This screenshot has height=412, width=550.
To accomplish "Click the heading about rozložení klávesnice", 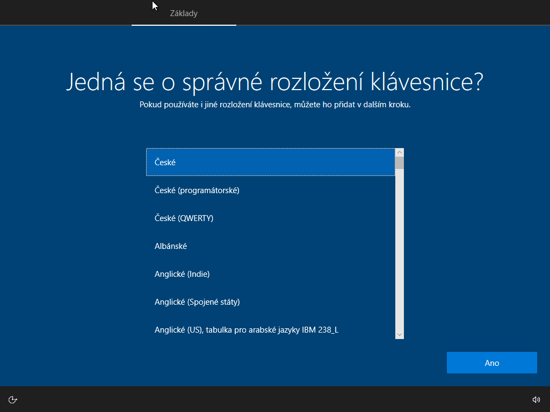I will tap(274, 82).
